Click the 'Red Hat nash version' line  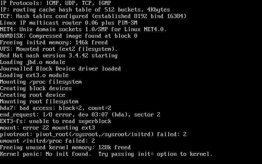coord(59,56)
